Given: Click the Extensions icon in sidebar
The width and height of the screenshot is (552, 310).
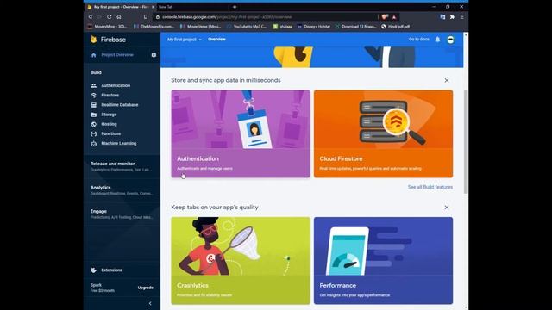Looking at the screenshot, I should [x=94, y=270].
